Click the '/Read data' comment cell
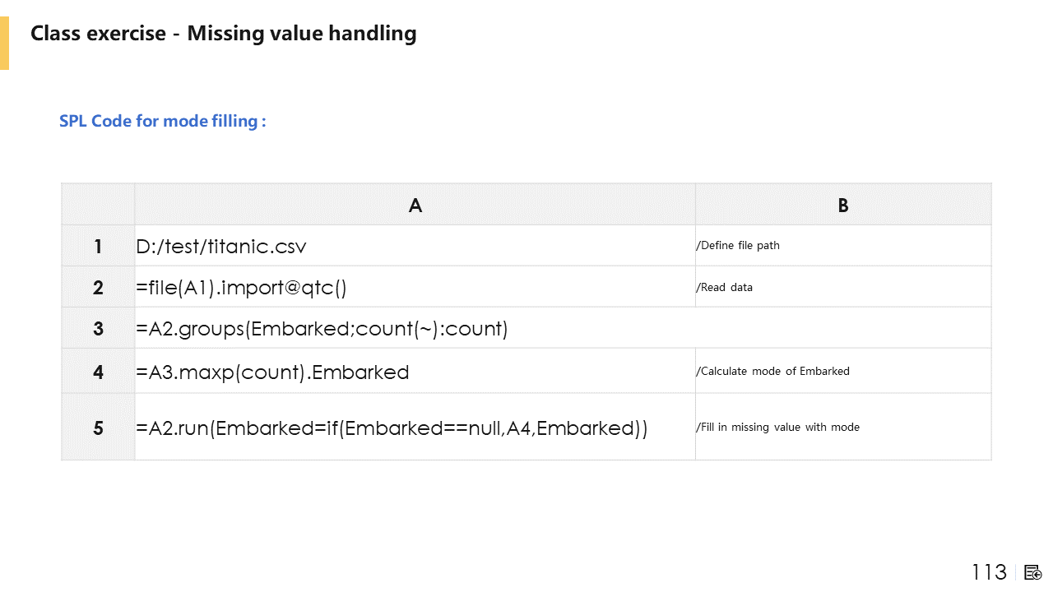The width and height of the screenshot is (1053, 592). pos(725,287)
